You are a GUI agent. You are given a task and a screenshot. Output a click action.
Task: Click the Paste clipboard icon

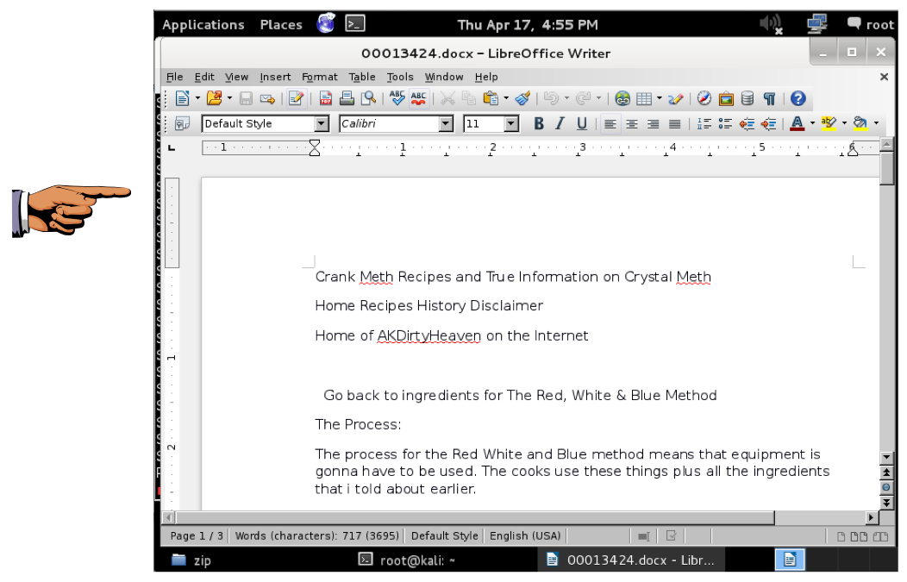click(491, 98)
